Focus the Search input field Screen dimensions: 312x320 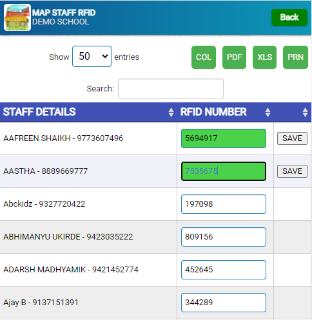[x=171, y=89]
